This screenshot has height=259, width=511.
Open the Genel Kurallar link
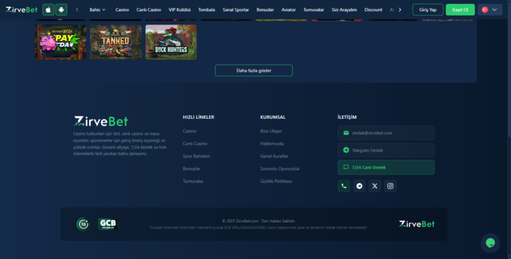[x=274, y=156]
